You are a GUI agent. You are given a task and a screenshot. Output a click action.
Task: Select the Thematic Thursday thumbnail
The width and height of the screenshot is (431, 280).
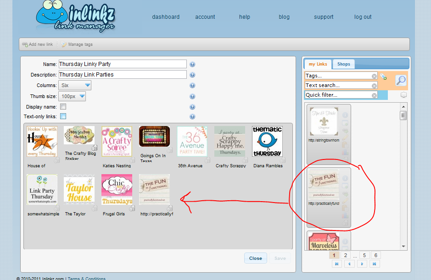coord(268,141)
